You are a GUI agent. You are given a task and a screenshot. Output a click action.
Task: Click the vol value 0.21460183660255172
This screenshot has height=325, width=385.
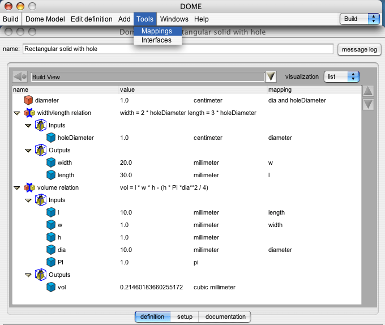click(151, 287)
